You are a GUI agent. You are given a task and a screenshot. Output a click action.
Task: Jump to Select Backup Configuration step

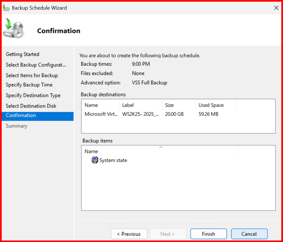[36, 65]
